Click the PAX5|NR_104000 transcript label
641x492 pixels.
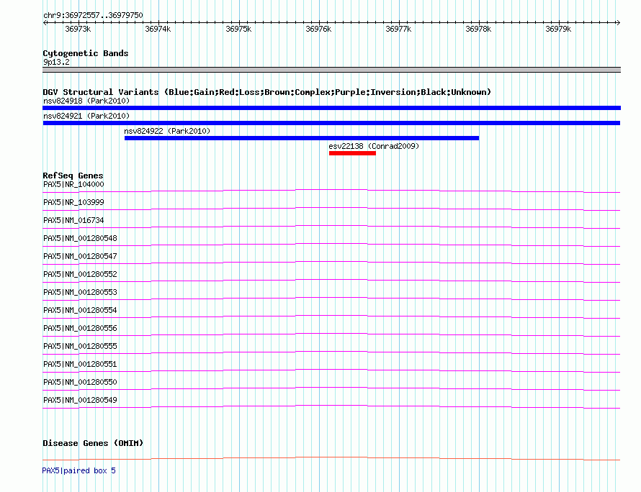tap(73, 185)
